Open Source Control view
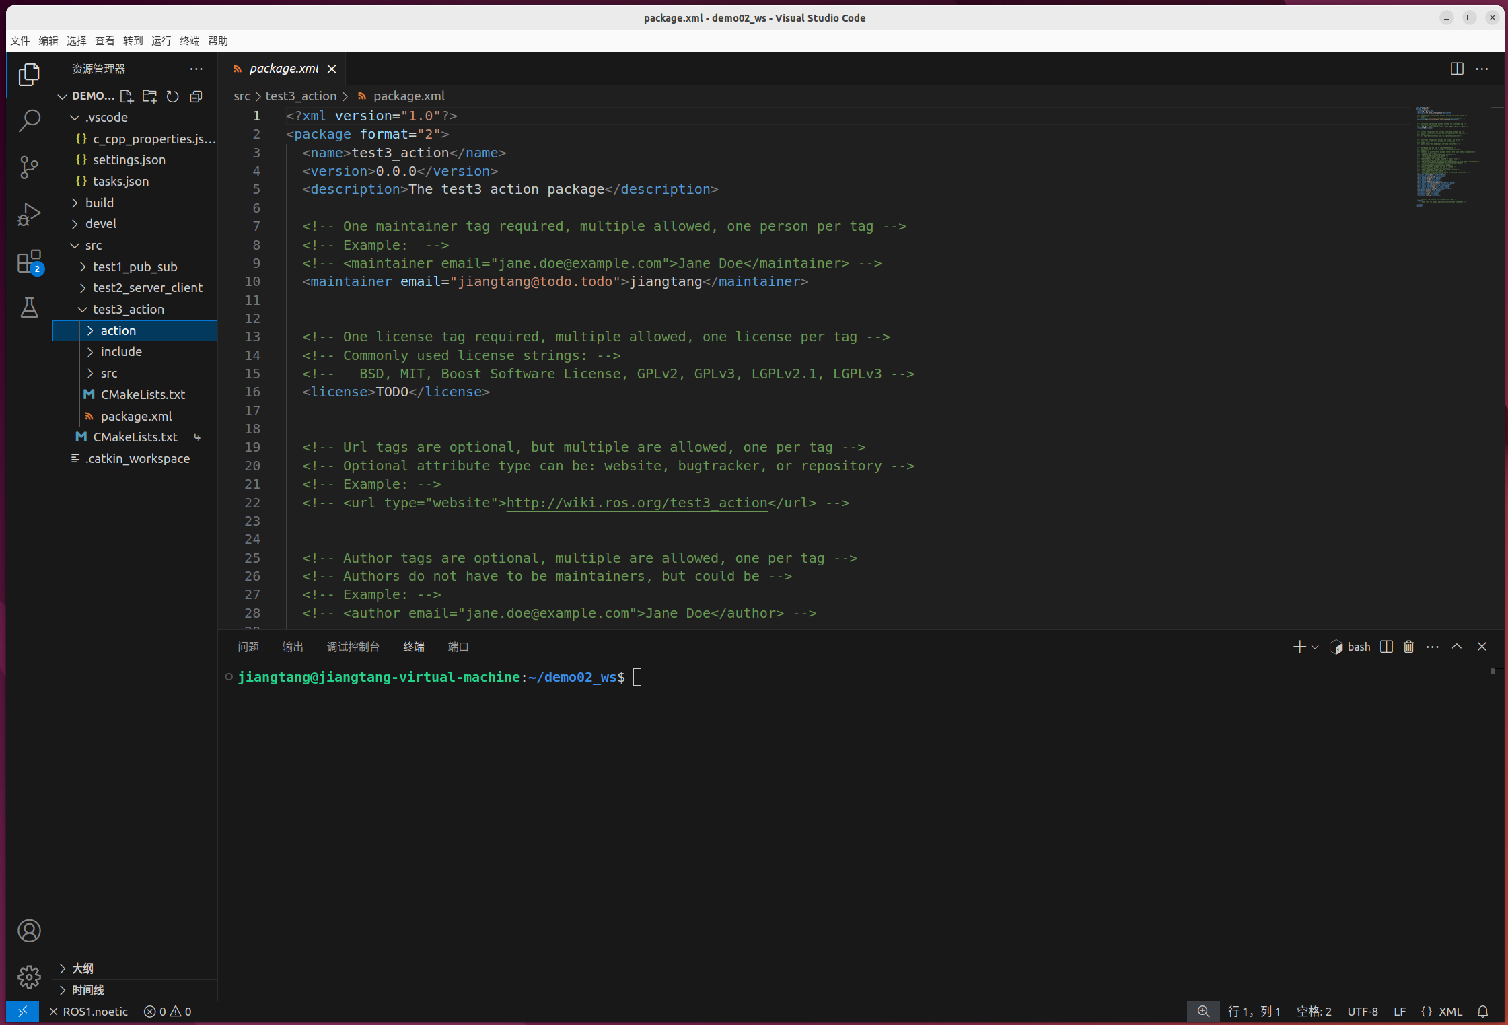1508x1025 pixels. coord(29,168)
